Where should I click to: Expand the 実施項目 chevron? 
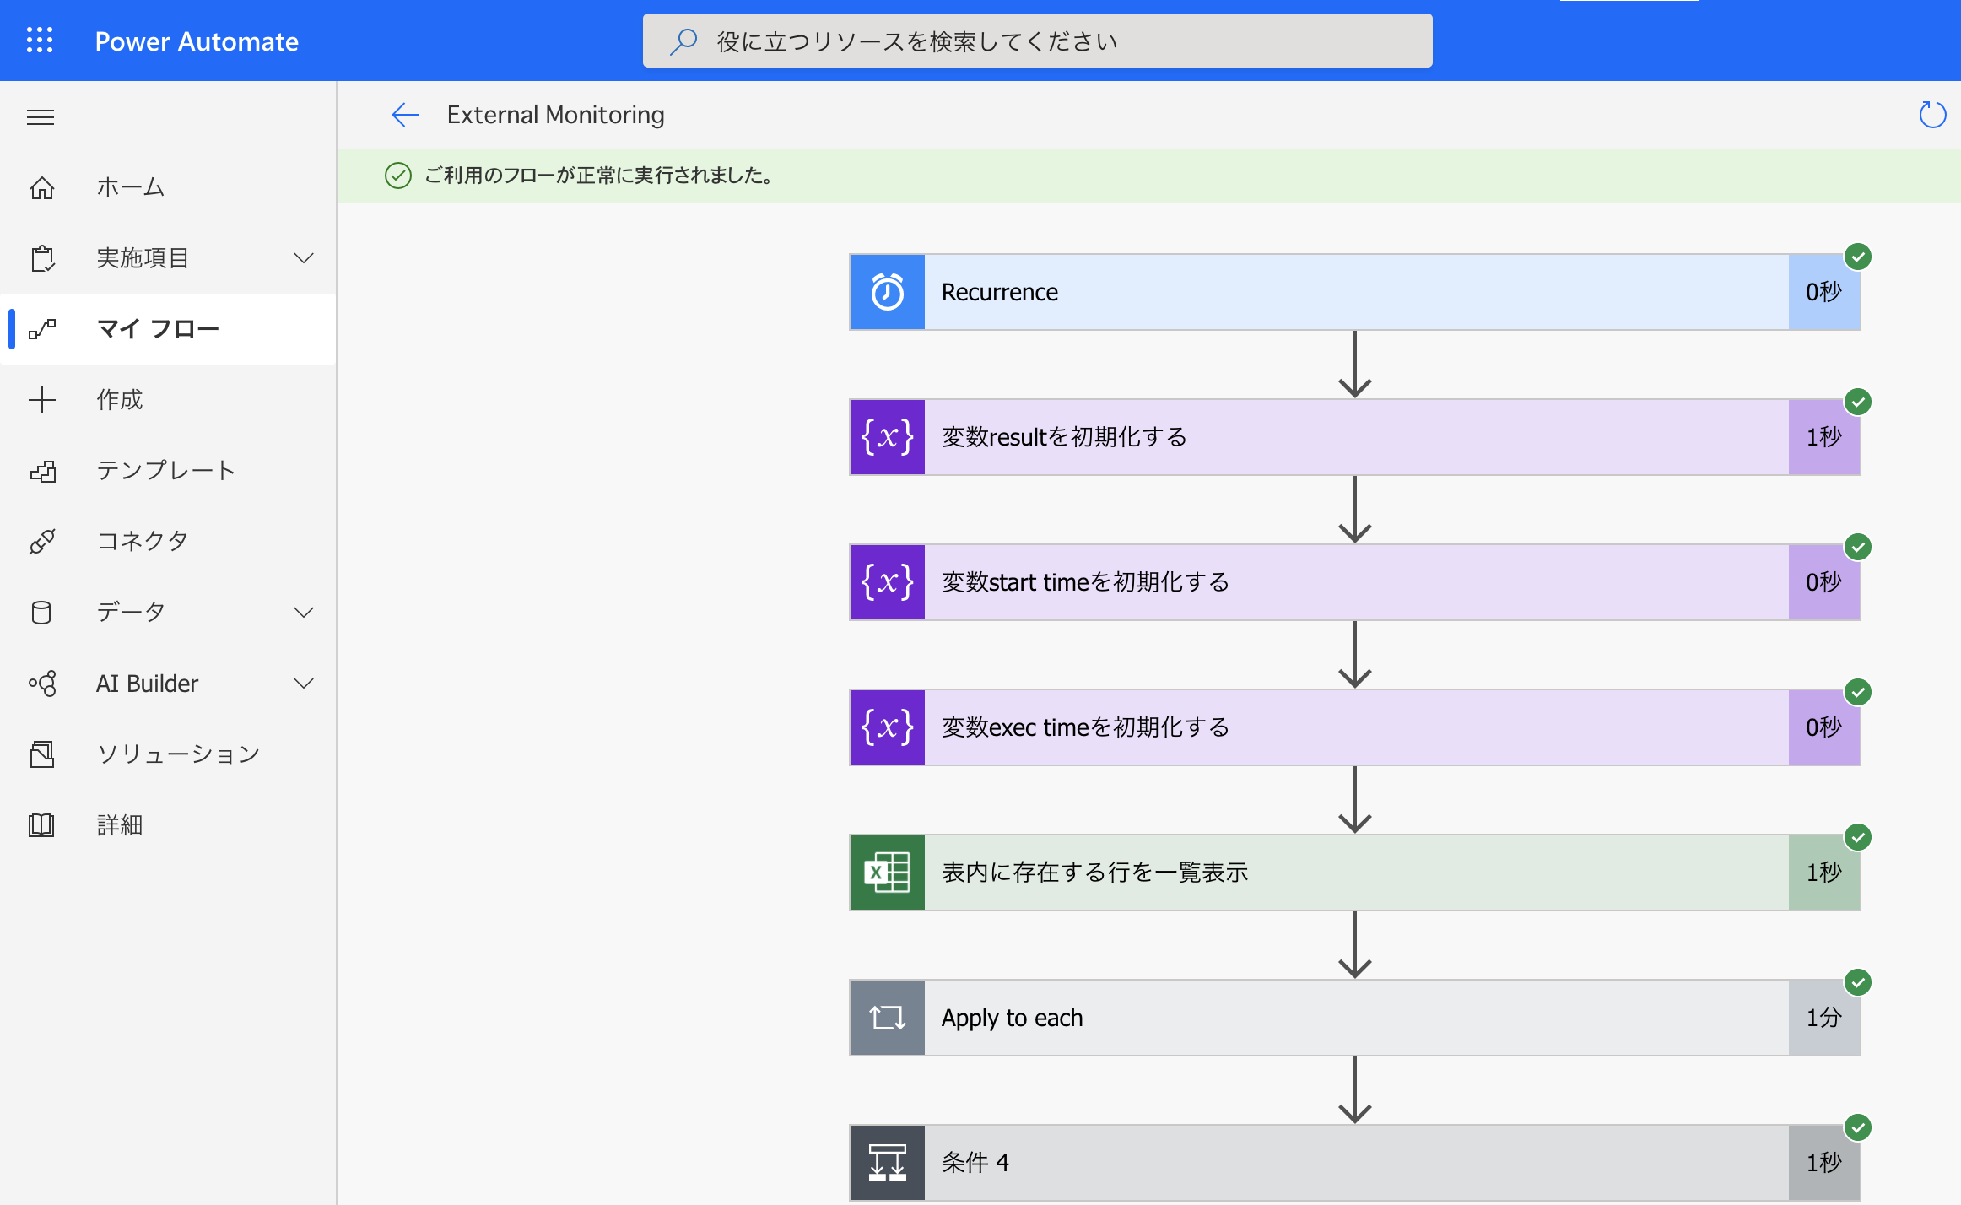coord(304,258)
